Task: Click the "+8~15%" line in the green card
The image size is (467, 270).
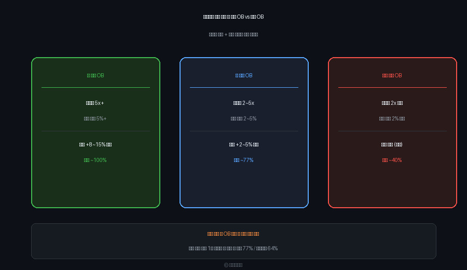Action: click(95, 144)
